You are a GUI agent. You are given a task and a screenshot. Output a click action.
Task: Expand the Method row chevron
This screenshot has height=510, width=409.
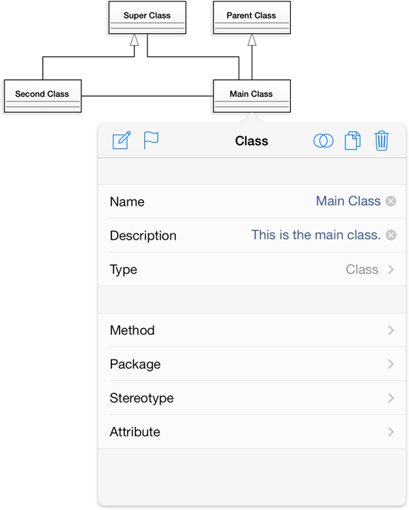point(391,330)
